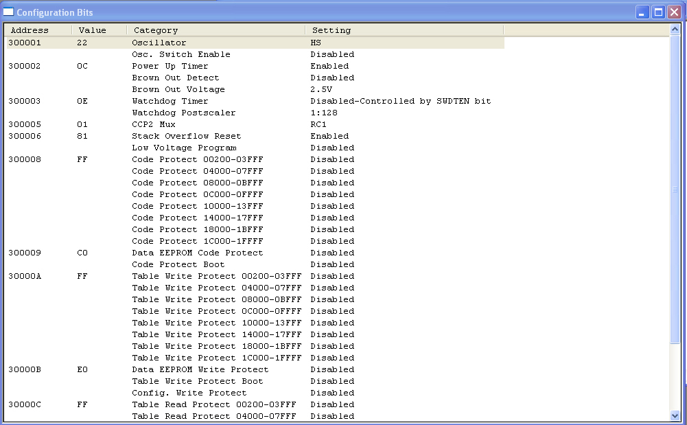Click address 300002
The height and width of the screenshot is (425, 687).
tap(25, 66)
